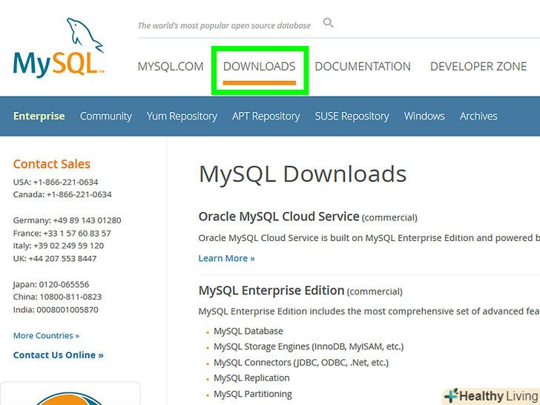The height and width of the screenshot is (405, 540).
Task: Open the Archives submenu item
Action: (478, 116)
